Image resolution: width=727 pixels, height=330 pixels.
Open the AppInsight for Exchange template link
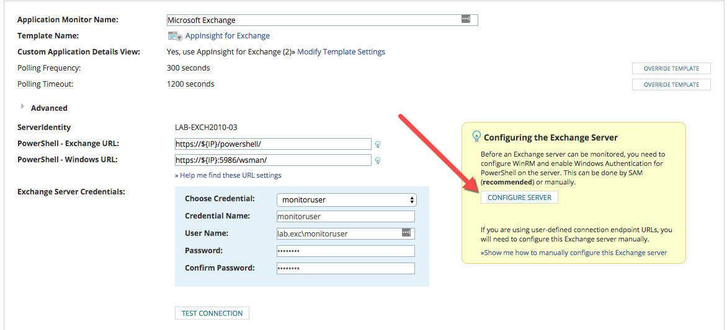coord(227,36)
